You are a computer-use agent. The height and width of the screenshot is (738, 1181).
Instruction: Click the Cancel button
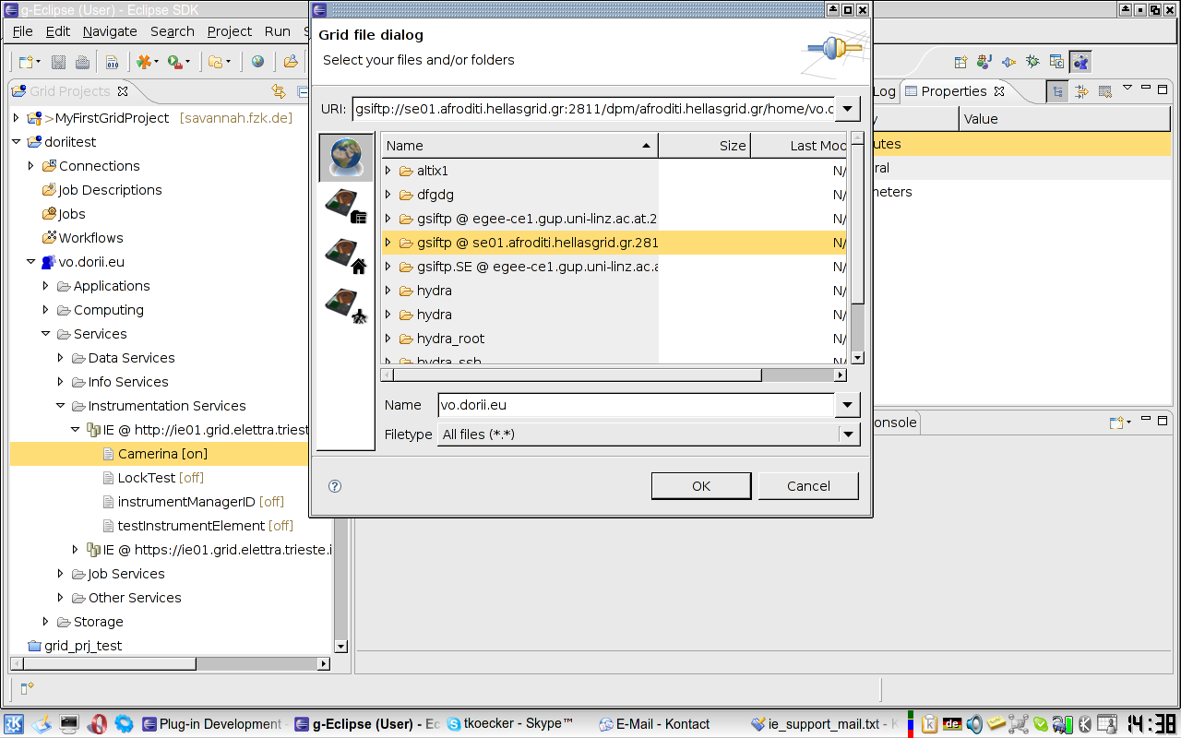click(x=809, y=486)
